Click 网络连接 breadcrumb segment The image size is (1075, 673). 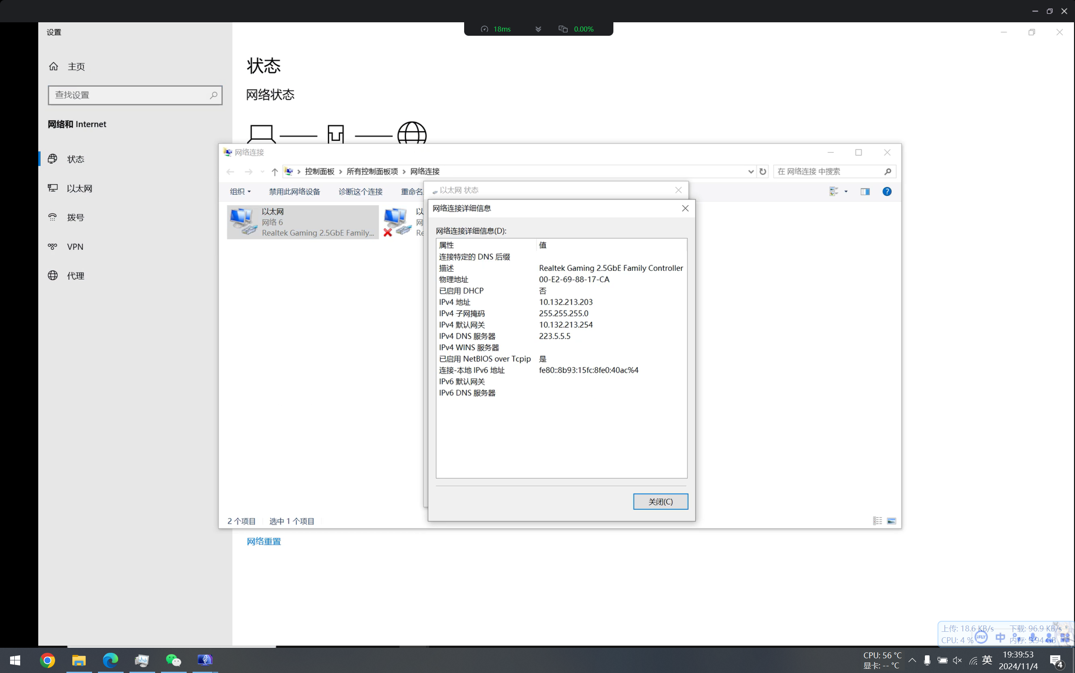coord(425,171)
